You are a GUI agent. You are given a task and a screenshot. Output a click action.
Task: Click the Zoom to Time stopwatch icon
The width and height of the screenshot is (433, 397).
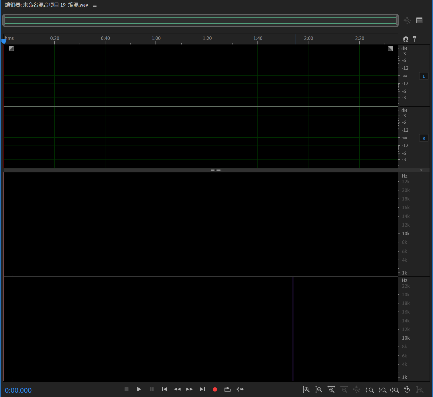pyautogui.click(x=407, y=390)
